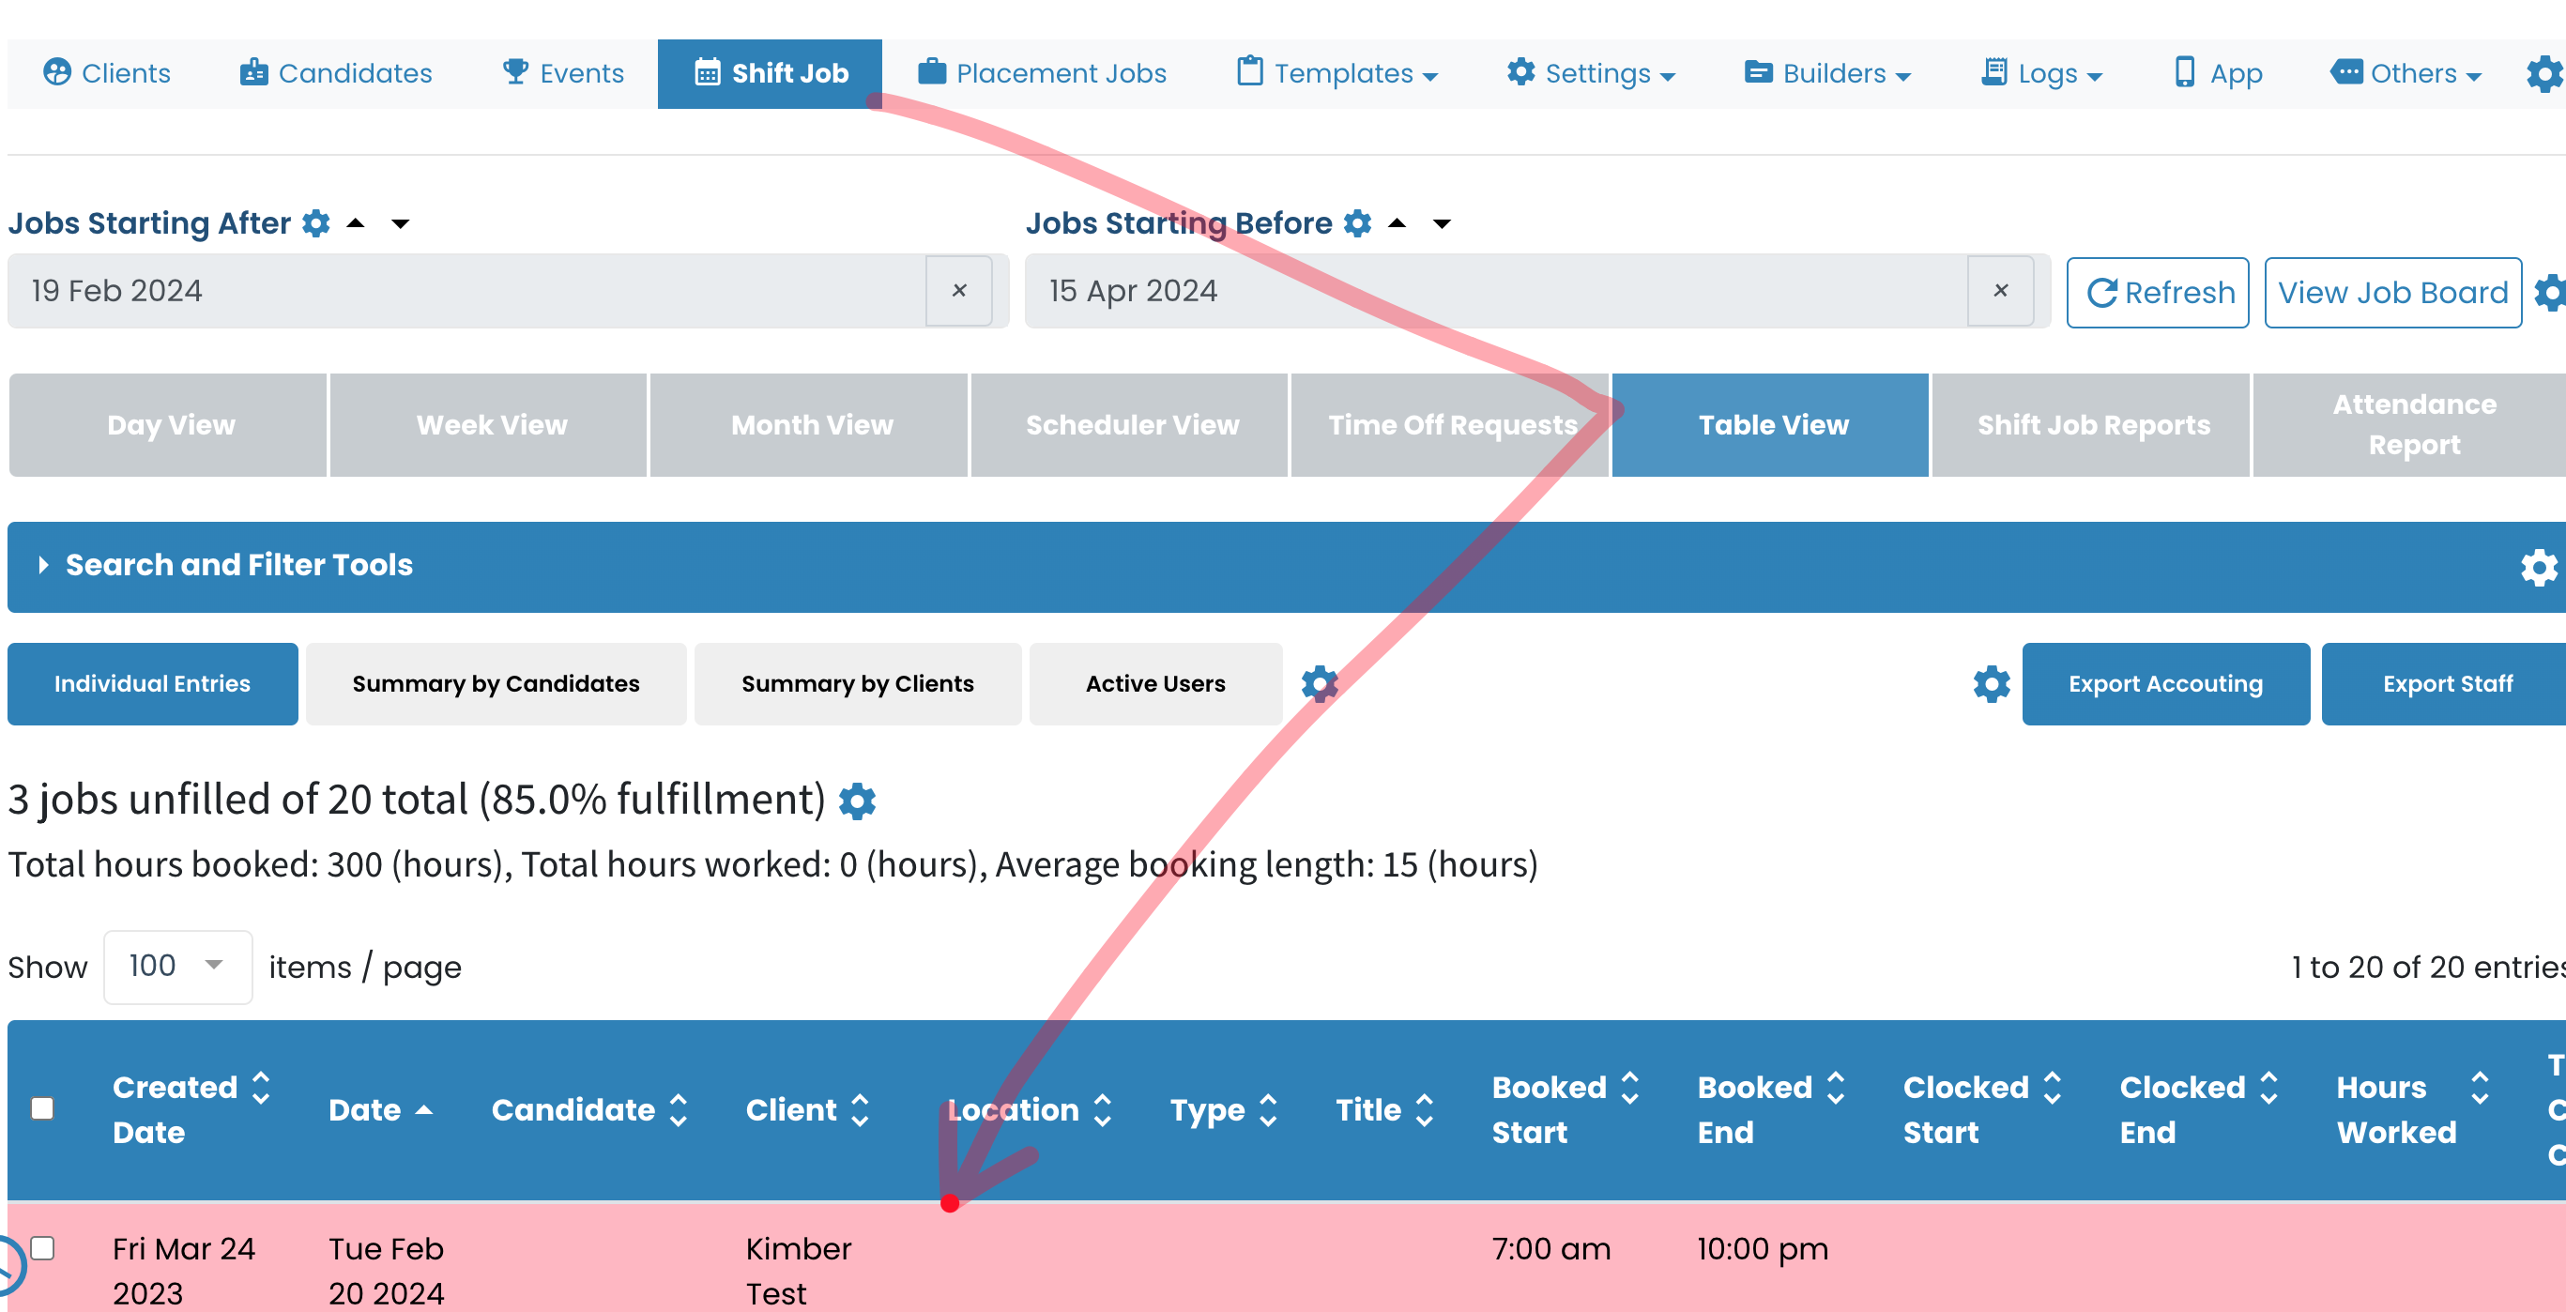
Task: Clear the 15 Apr 2024 date field
Action: (x=1999, y=291)
